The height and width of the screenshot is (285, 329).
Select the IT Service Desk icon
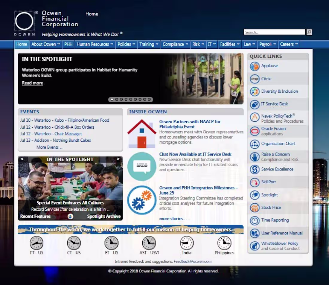255,104
